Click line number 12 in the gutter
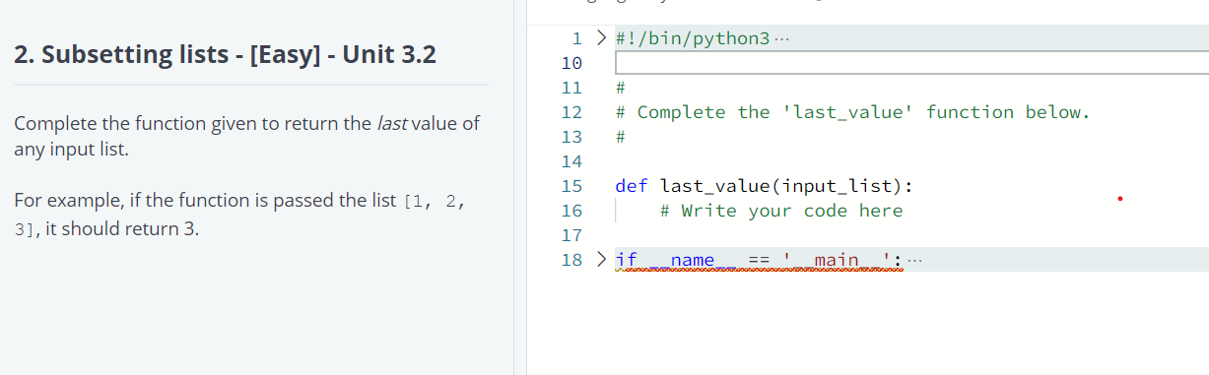 click(x=571, y=112)
